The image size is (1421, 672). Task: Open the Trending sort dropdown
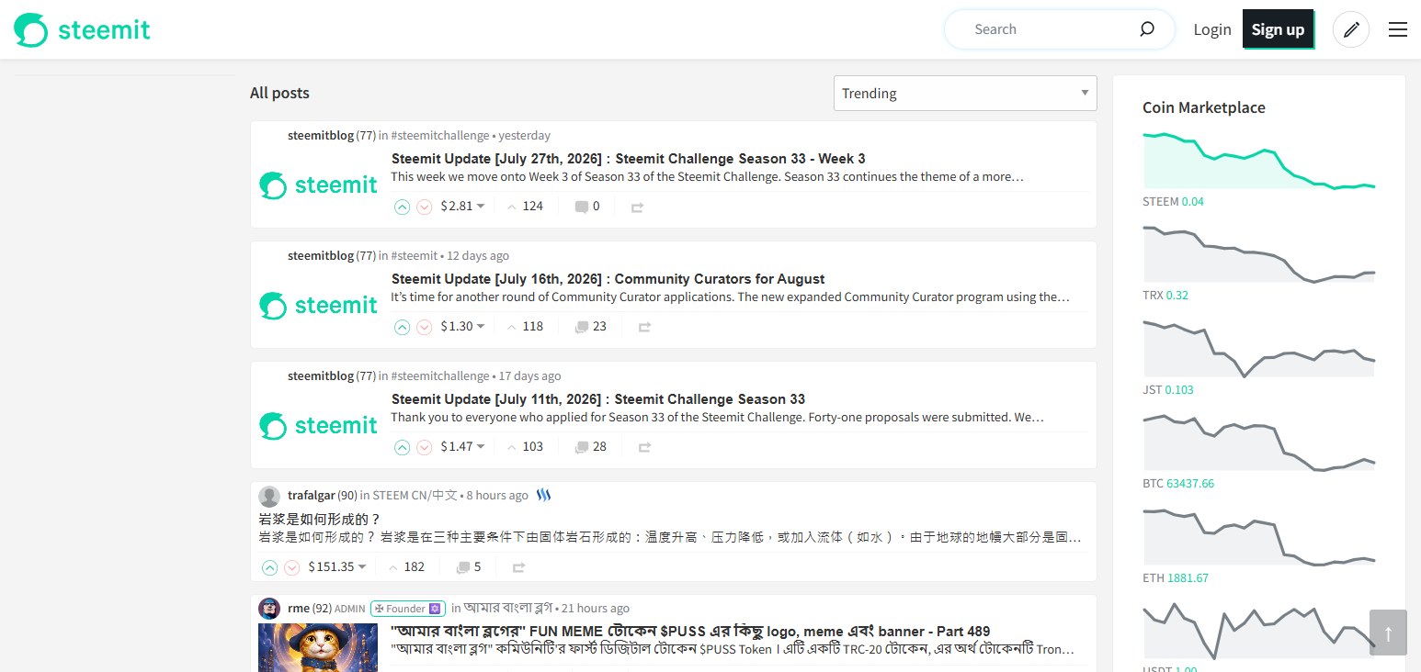point(965,93)
